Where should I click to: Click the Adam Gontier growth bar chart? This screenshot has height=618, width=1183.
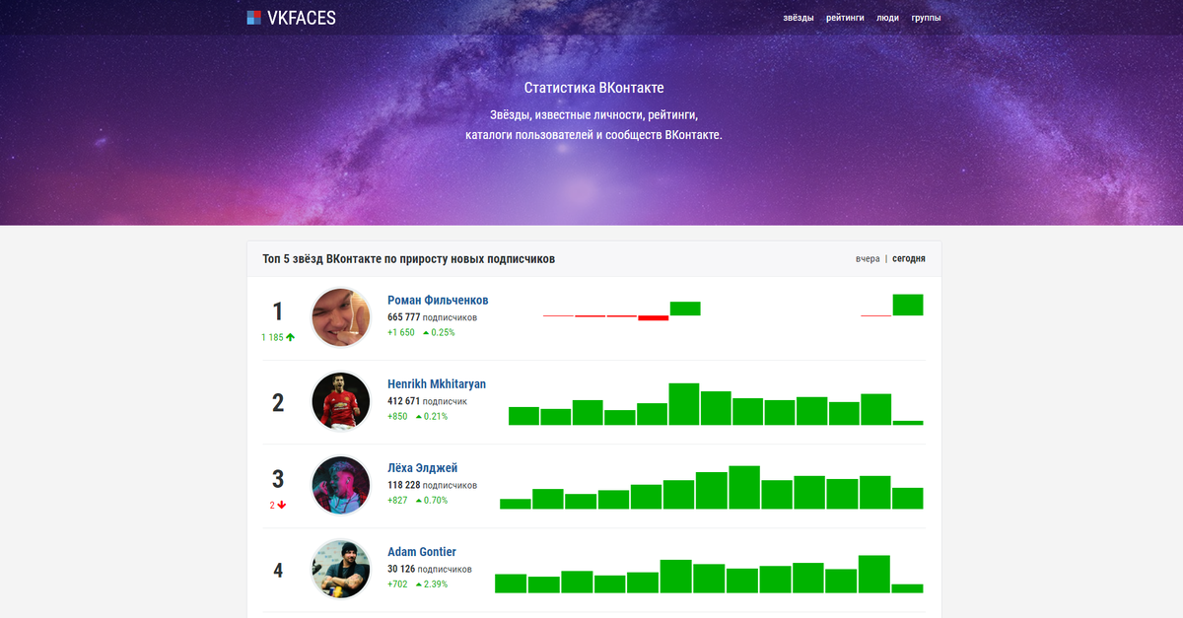709,574
